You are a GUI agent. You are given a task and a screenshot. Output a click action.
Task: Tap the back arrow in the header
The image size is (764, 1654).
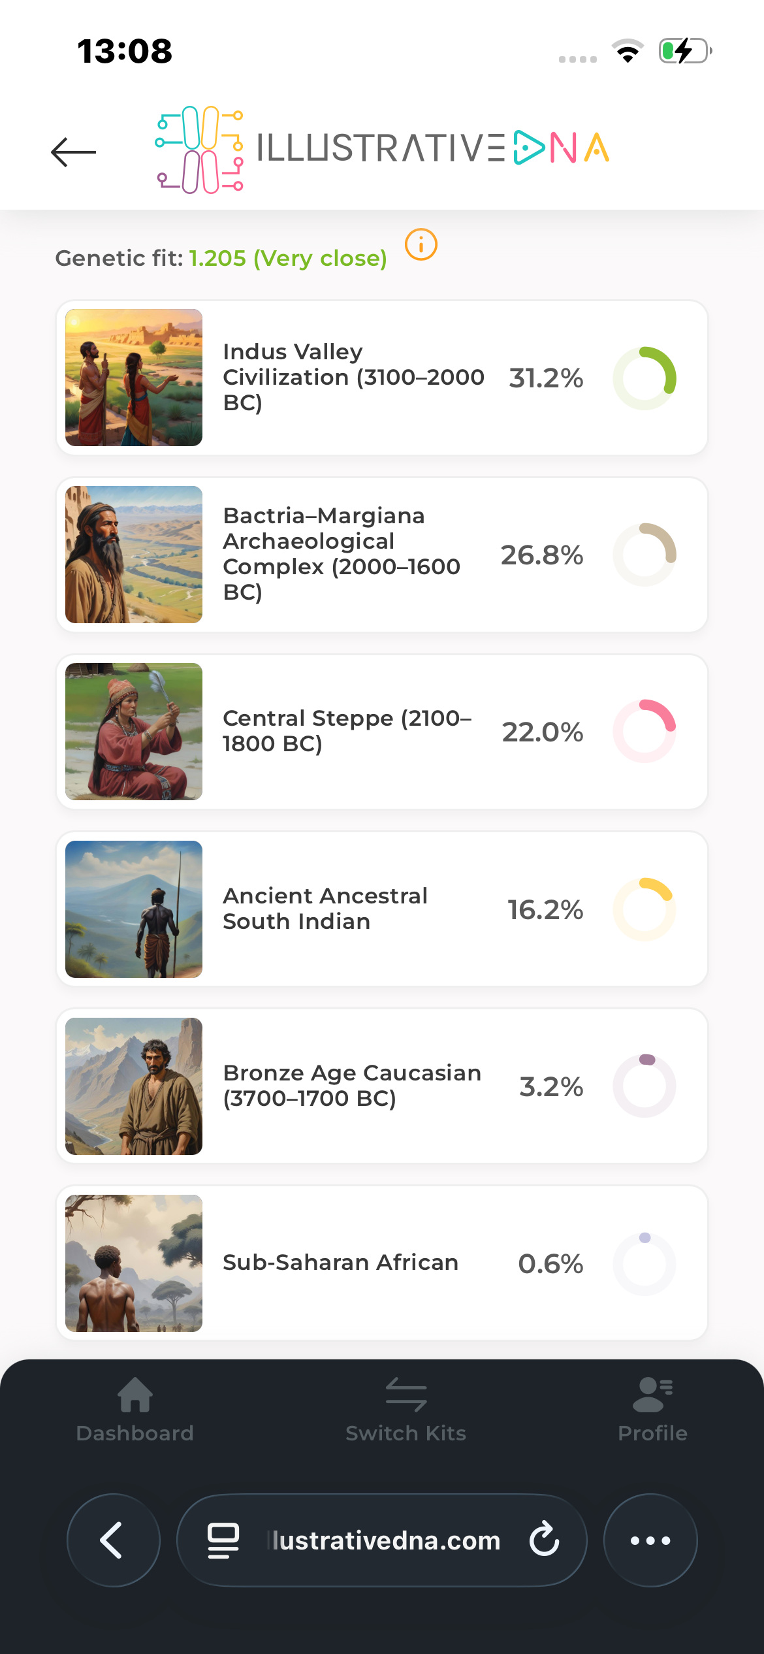click(x=74, y=152)
